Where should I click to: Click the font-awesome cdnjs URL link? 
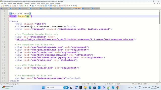pyautogui.click(x=75, y=39)
